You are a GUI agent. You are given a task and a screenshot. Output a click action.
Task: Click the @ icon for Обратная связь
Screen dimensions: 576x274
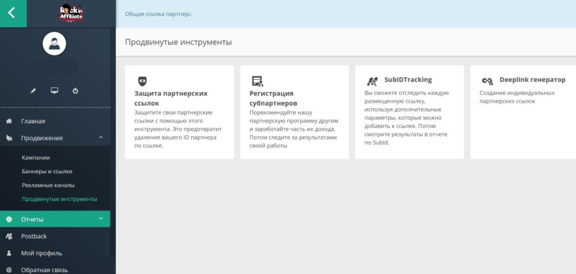9,270
